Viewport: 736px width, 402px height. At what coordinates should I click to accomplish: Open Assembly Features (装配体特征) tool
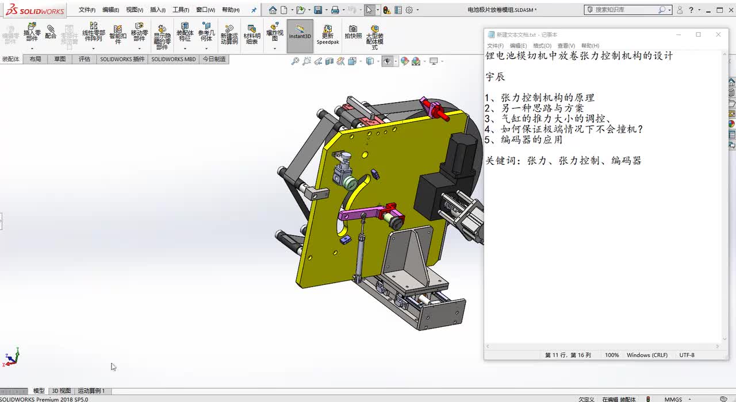point(185,32)
